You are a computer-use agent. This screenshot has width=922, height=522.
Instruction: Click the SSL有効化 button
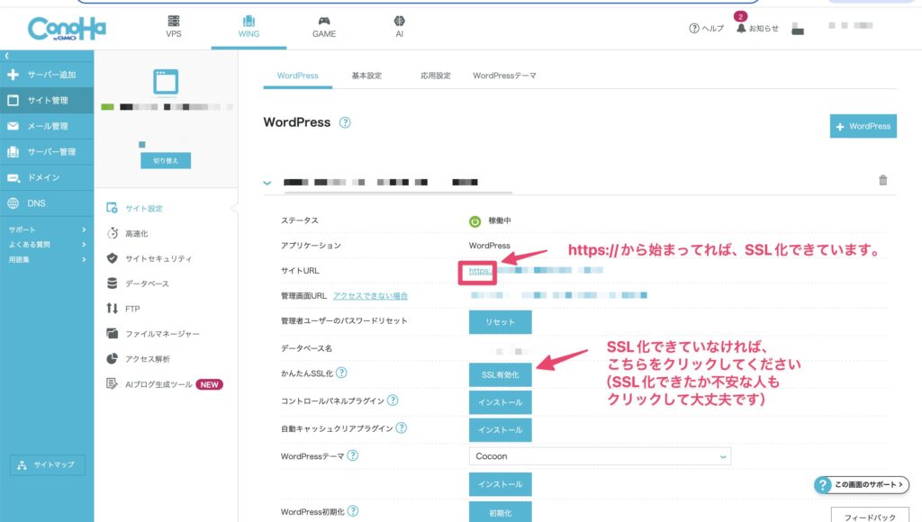pyautogui.click(x=501, y=375)
